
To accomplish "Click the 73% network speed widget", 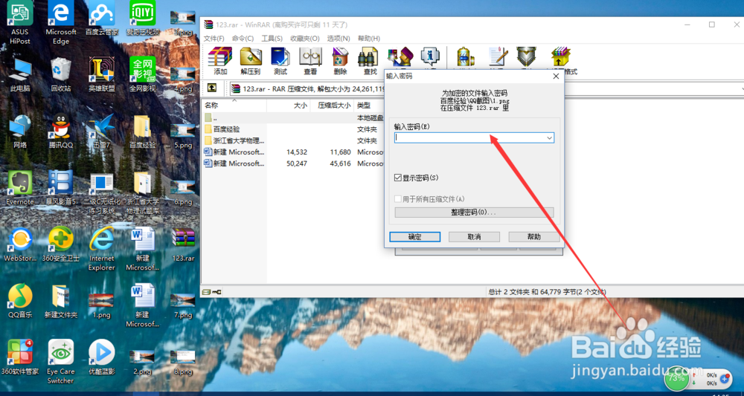I will point(676,378).
